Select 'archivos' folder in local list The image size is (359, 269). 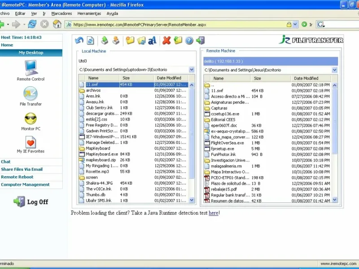[x=133, y=91]
